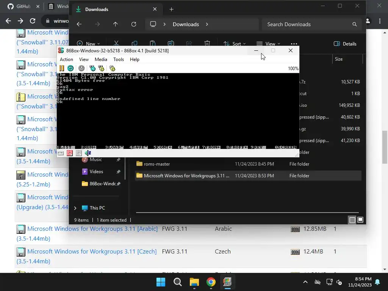Switch Explorer to details list view

coord(352,220)
